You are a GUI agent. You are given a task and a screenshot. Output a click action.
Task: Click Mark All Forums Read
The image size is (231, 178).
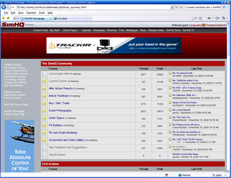point(16,104)
